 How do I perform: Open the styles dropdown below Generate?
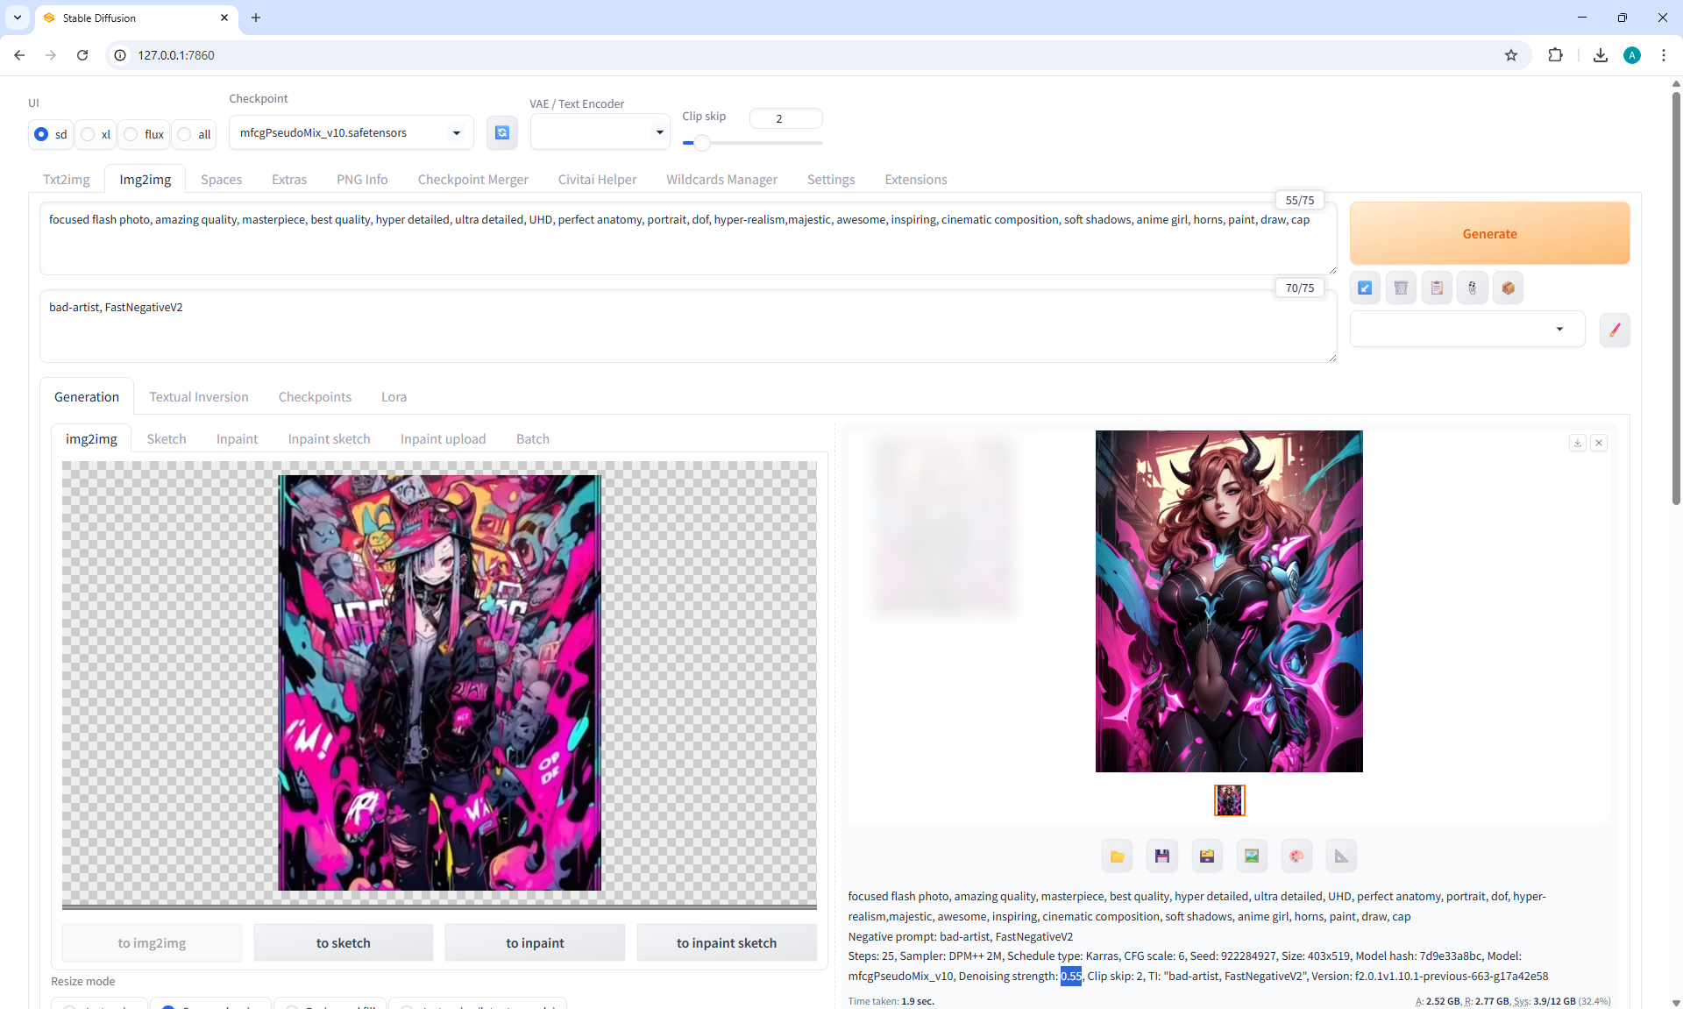click(1466, 330)
